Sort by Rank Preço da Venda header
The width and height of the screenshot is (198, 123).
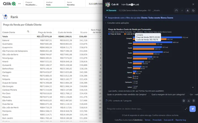pos(96,31)
